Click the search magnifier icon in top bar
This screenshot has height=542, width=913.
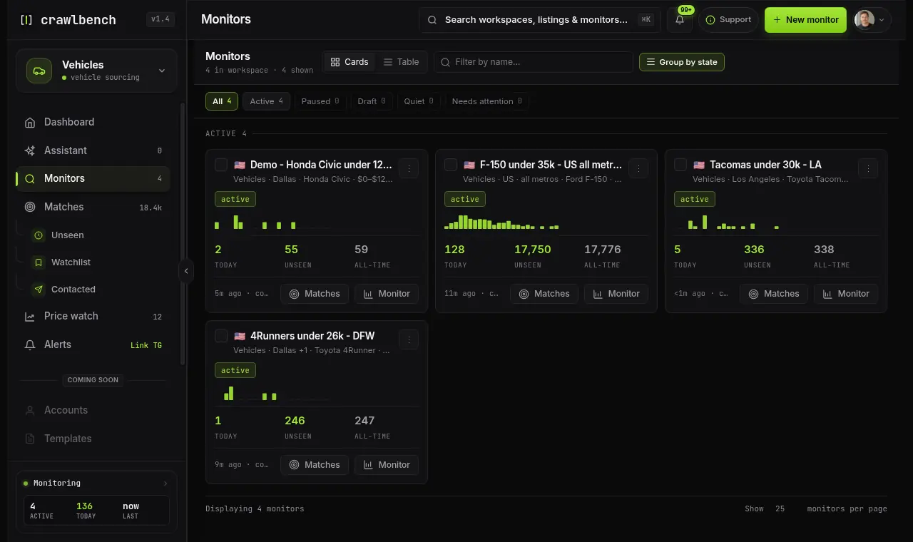coord(432,20)
